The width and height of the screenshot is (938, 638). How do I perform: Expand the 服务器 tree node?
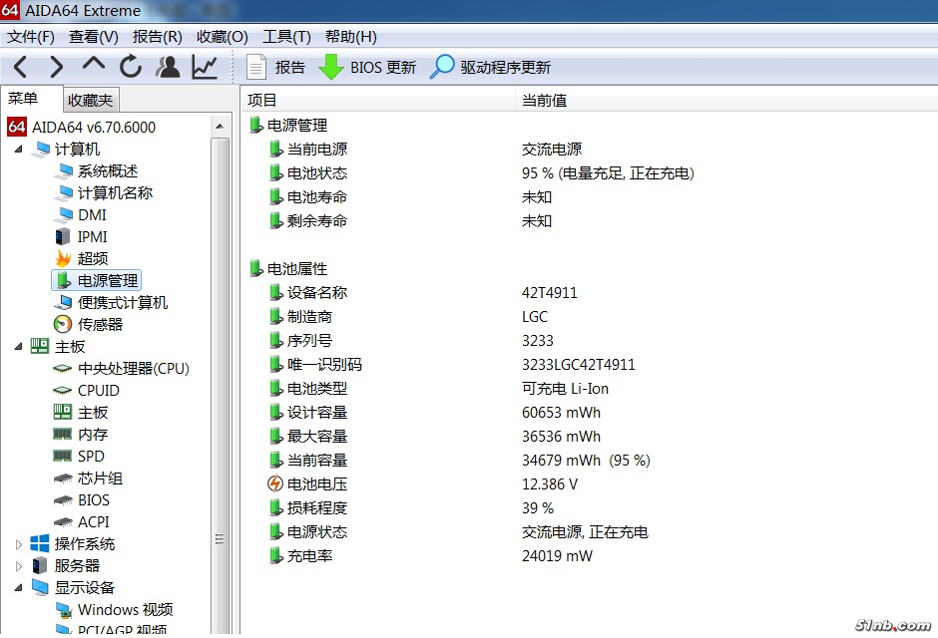18,566
